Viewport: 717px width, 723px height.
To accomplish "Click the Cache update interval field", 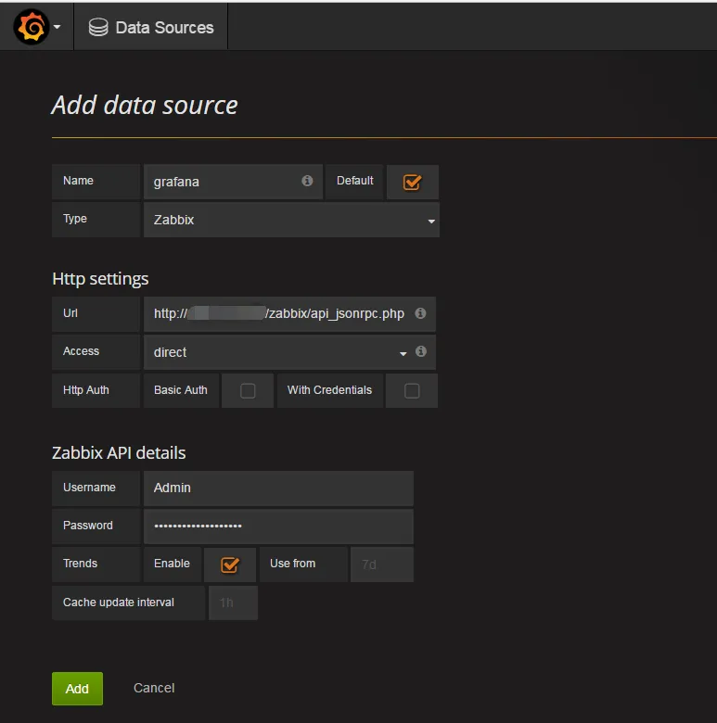I will point(233,602).
